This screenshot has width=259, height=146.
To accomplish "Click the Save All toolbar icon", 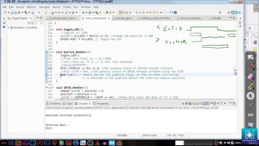I will coord(15,13).
